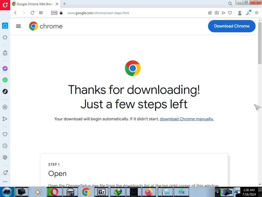Click the search tabs magnifier icon
The image size is (262, 197).
click(230, 4)
